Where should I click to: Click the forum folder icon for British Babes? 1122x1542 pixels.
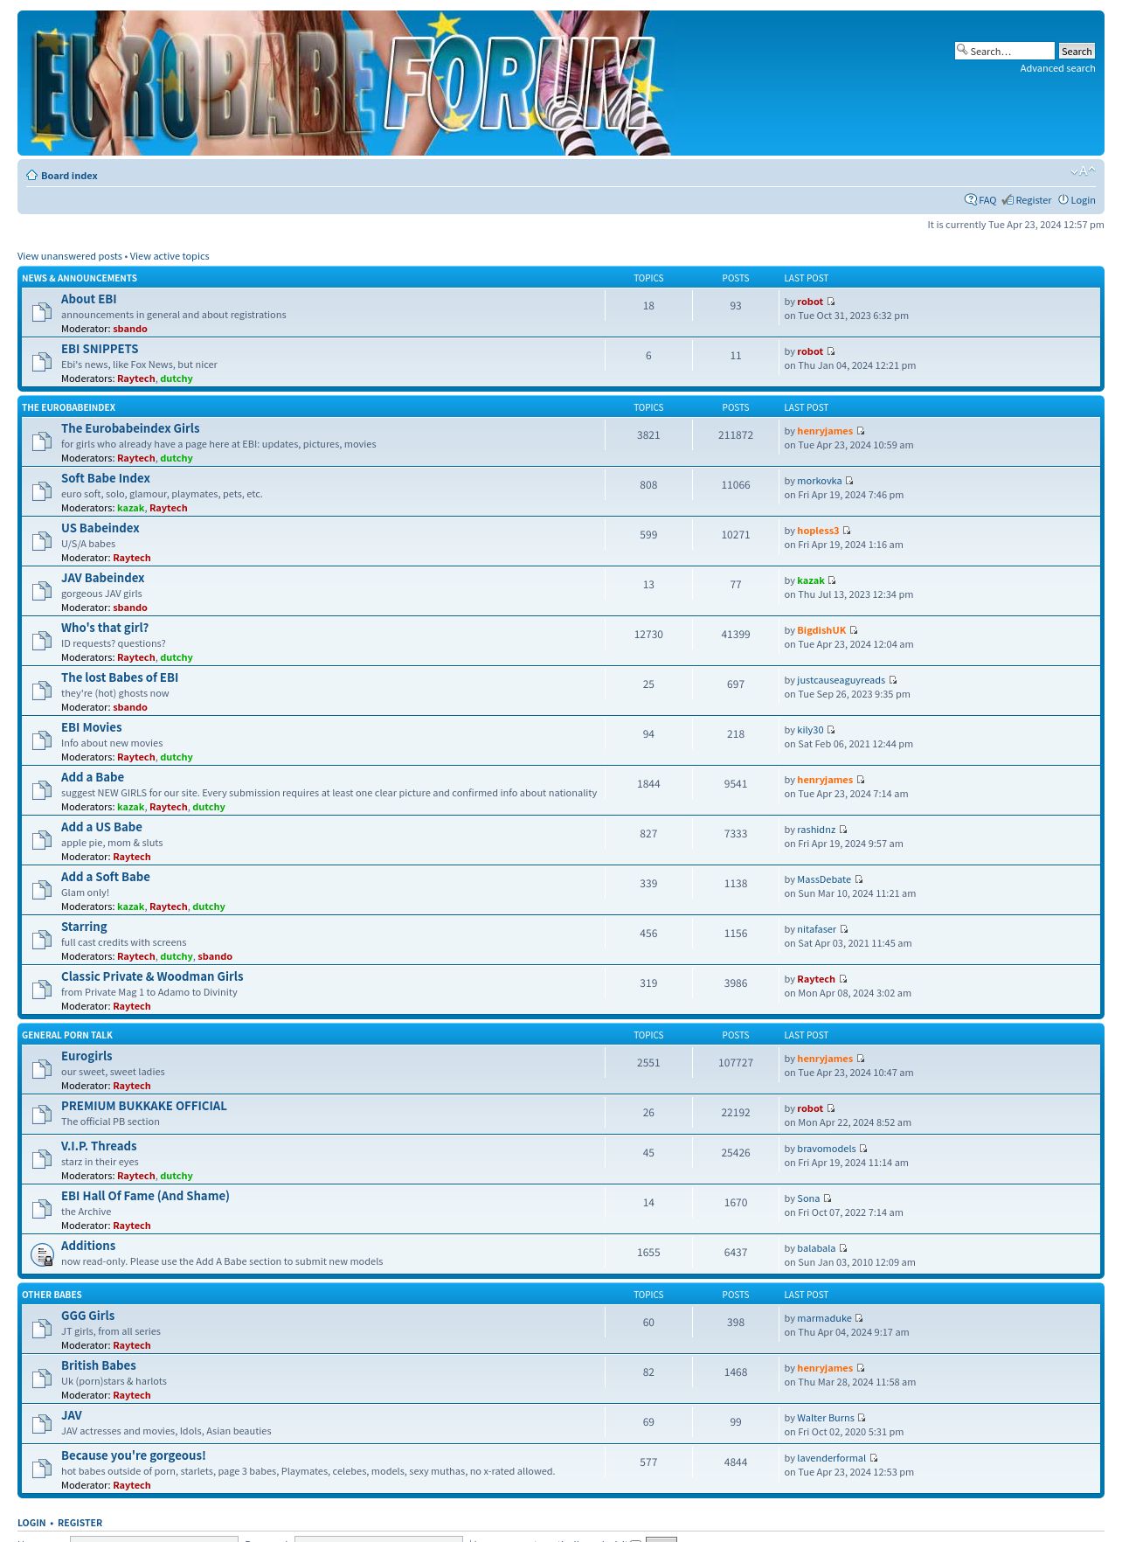42,1379
